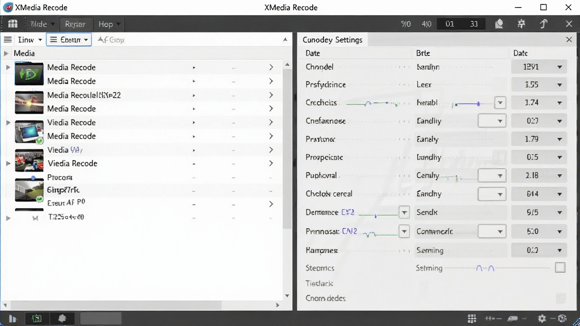Click the media list vertical scrollbar
The height and width of the screenshot is (326, 580).
[x=287, y=148]
